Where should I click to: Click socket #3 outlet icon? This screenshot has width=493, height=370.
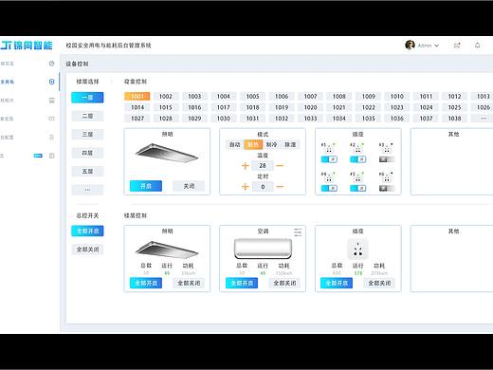[x=387, y=148]
